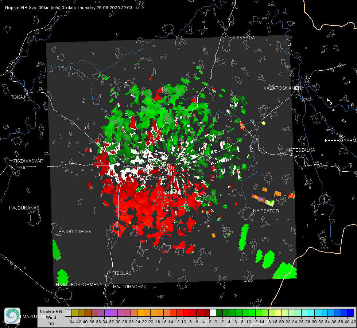Click the 'Napkor-HR' legend label

pyautogui.click(x=51, y=312)
